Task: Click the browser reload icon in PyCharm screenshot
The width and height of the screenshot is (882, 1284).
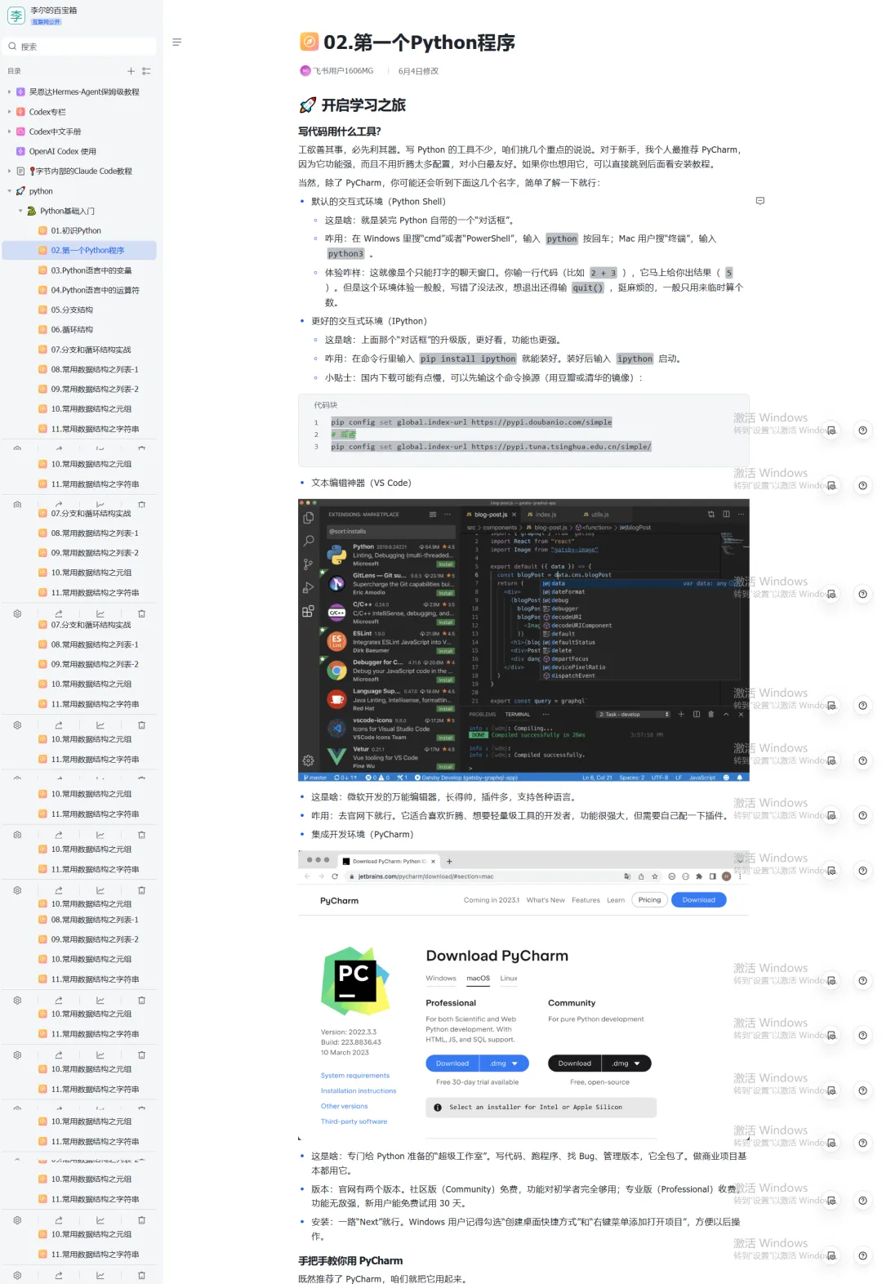Action: coord(335,876)
